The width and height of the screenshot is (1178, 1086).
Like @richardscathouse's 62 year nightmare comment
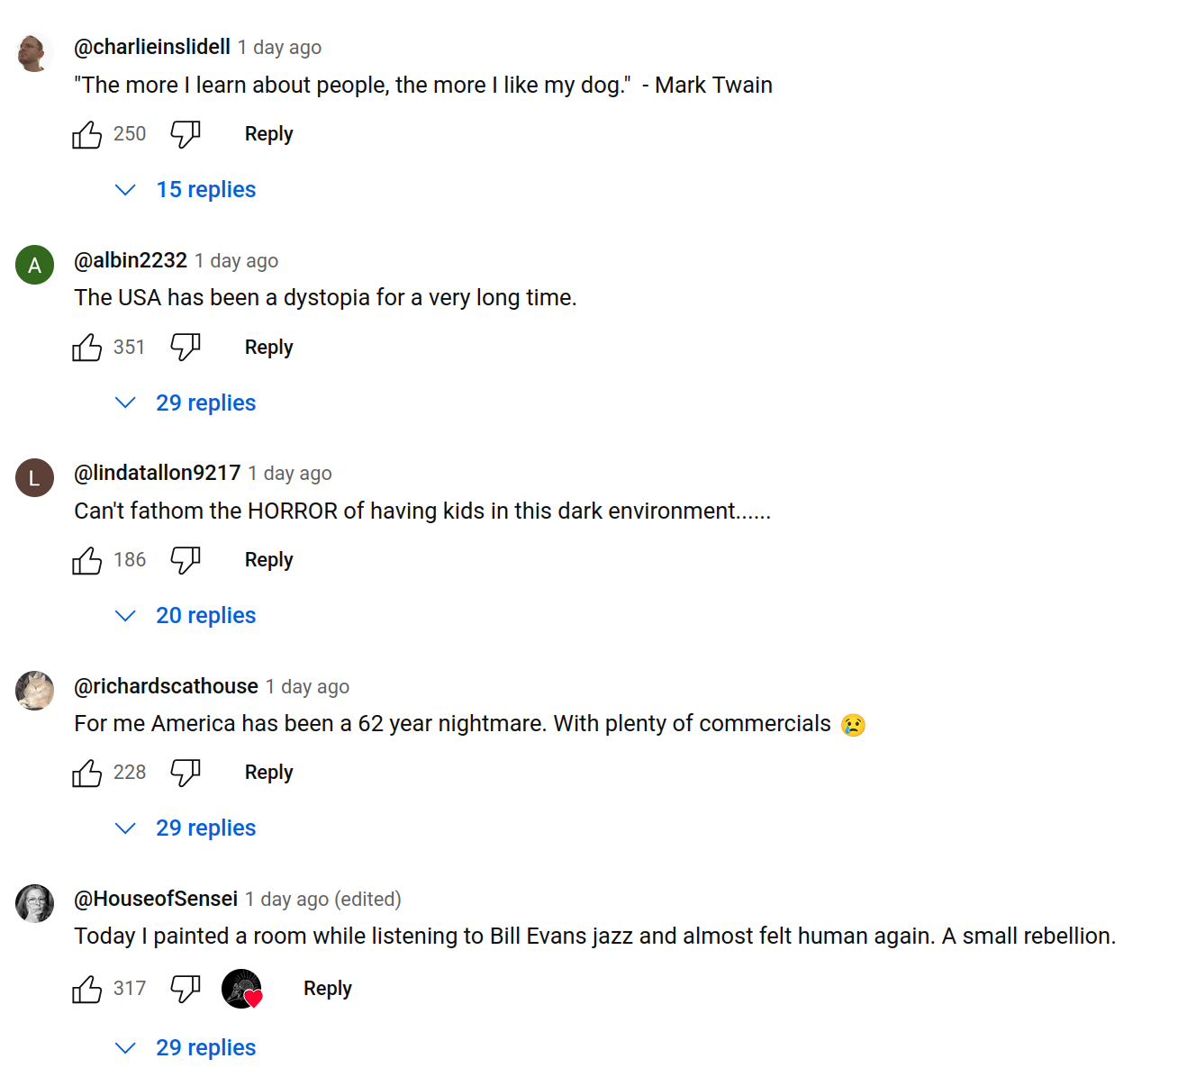tap(87, 773)
